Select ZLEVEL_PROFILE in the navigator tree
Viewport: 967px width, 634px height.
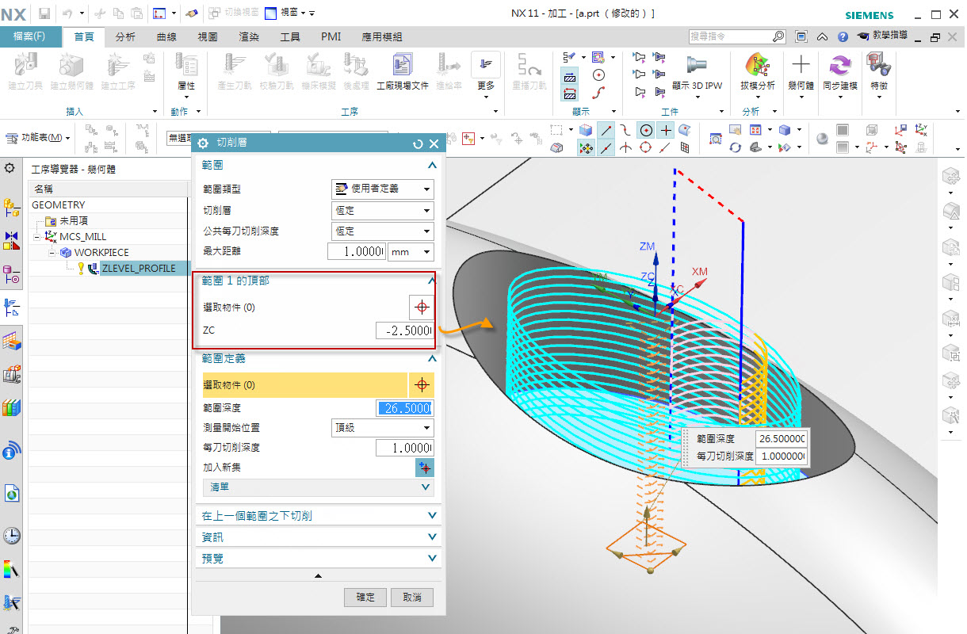click(139, 268)
